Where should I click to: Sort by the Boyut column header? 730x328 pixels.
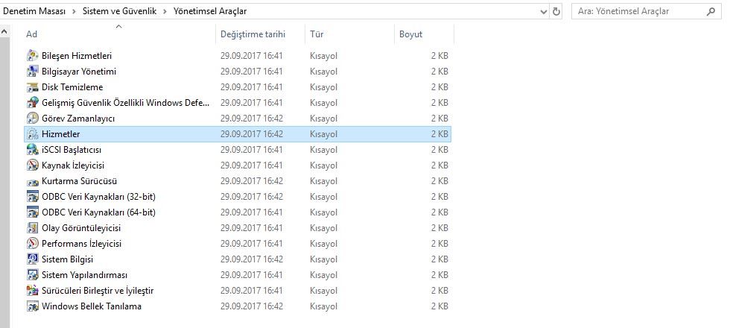point(424,34)
